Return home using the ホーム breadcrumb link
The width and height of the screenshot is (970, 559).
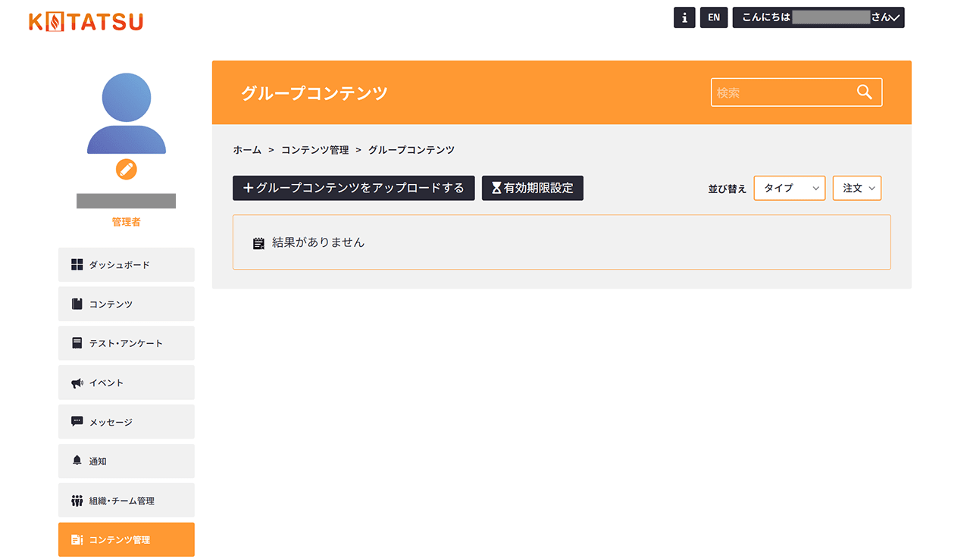247,149
